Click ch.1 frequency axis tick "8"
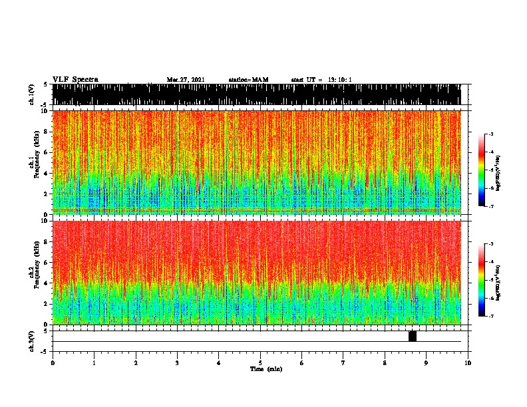527x407 pixels. point(47,132)
